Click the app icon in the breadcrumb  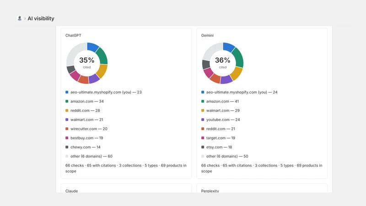tap(20, 18)
